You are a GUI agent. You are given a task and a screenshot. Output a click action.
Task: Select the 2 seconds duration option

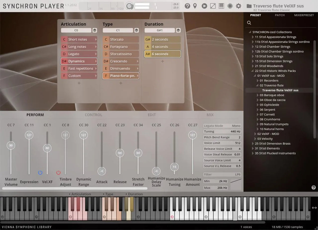[x=163, y=40]
